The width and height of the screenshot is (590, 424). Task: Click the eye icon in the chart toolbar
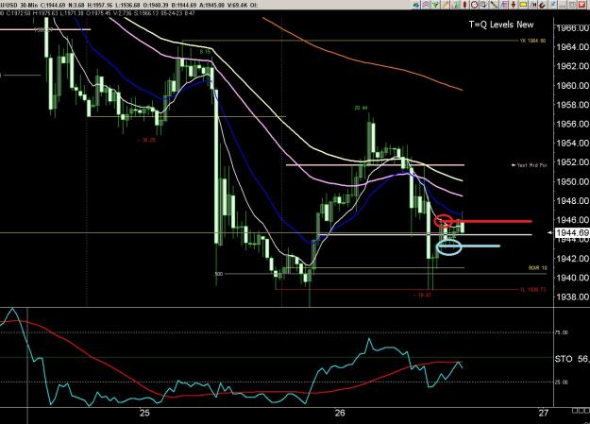(415, 5)
